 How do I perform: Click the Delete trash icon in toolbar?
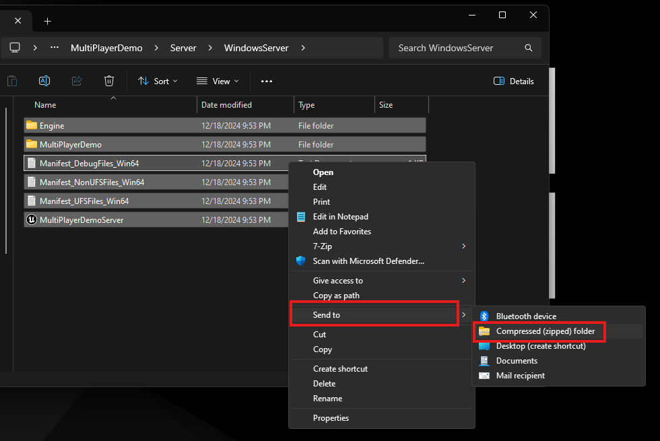pos(109,81)
